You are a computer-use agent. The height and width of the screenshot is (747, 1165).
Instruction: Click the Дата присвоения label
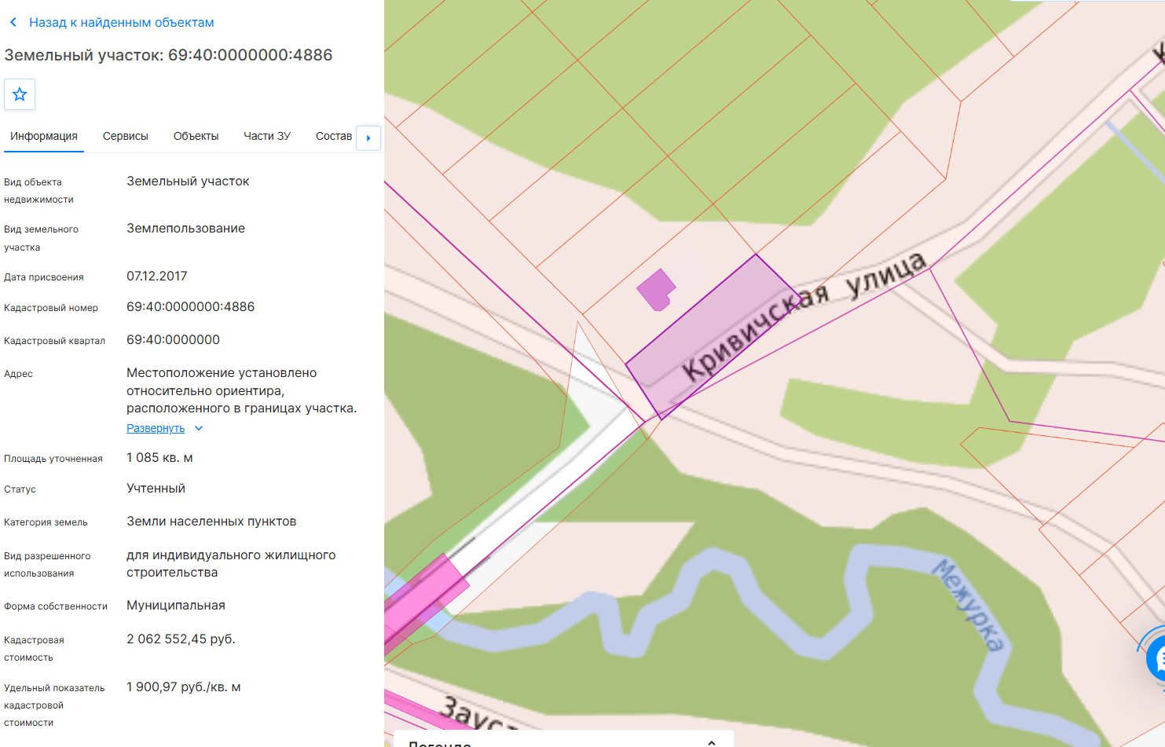point(44,277)
